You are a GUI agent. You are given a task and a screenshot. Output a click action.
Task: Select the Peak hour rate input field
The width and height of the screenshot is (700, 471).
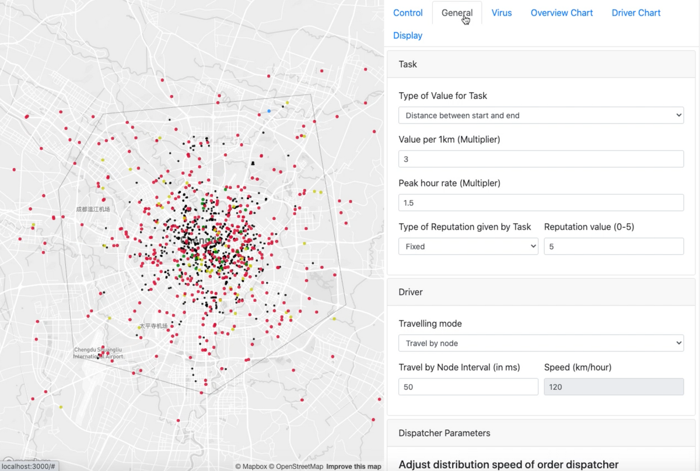point(540,202)
